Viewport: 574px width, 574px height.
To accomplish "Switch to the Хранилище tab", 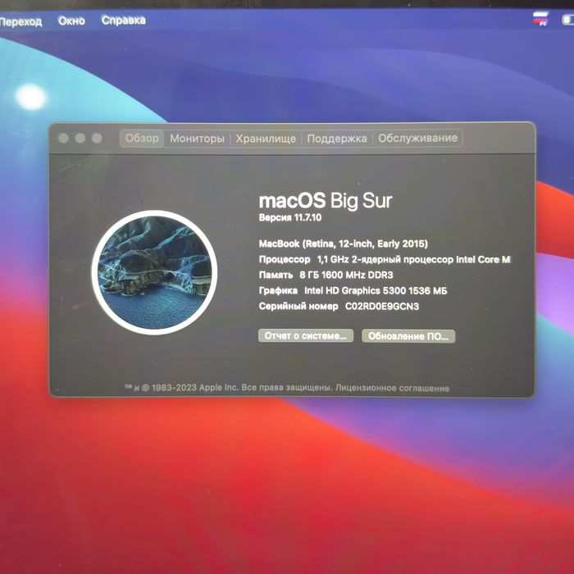I will click(x=266, y=139).
